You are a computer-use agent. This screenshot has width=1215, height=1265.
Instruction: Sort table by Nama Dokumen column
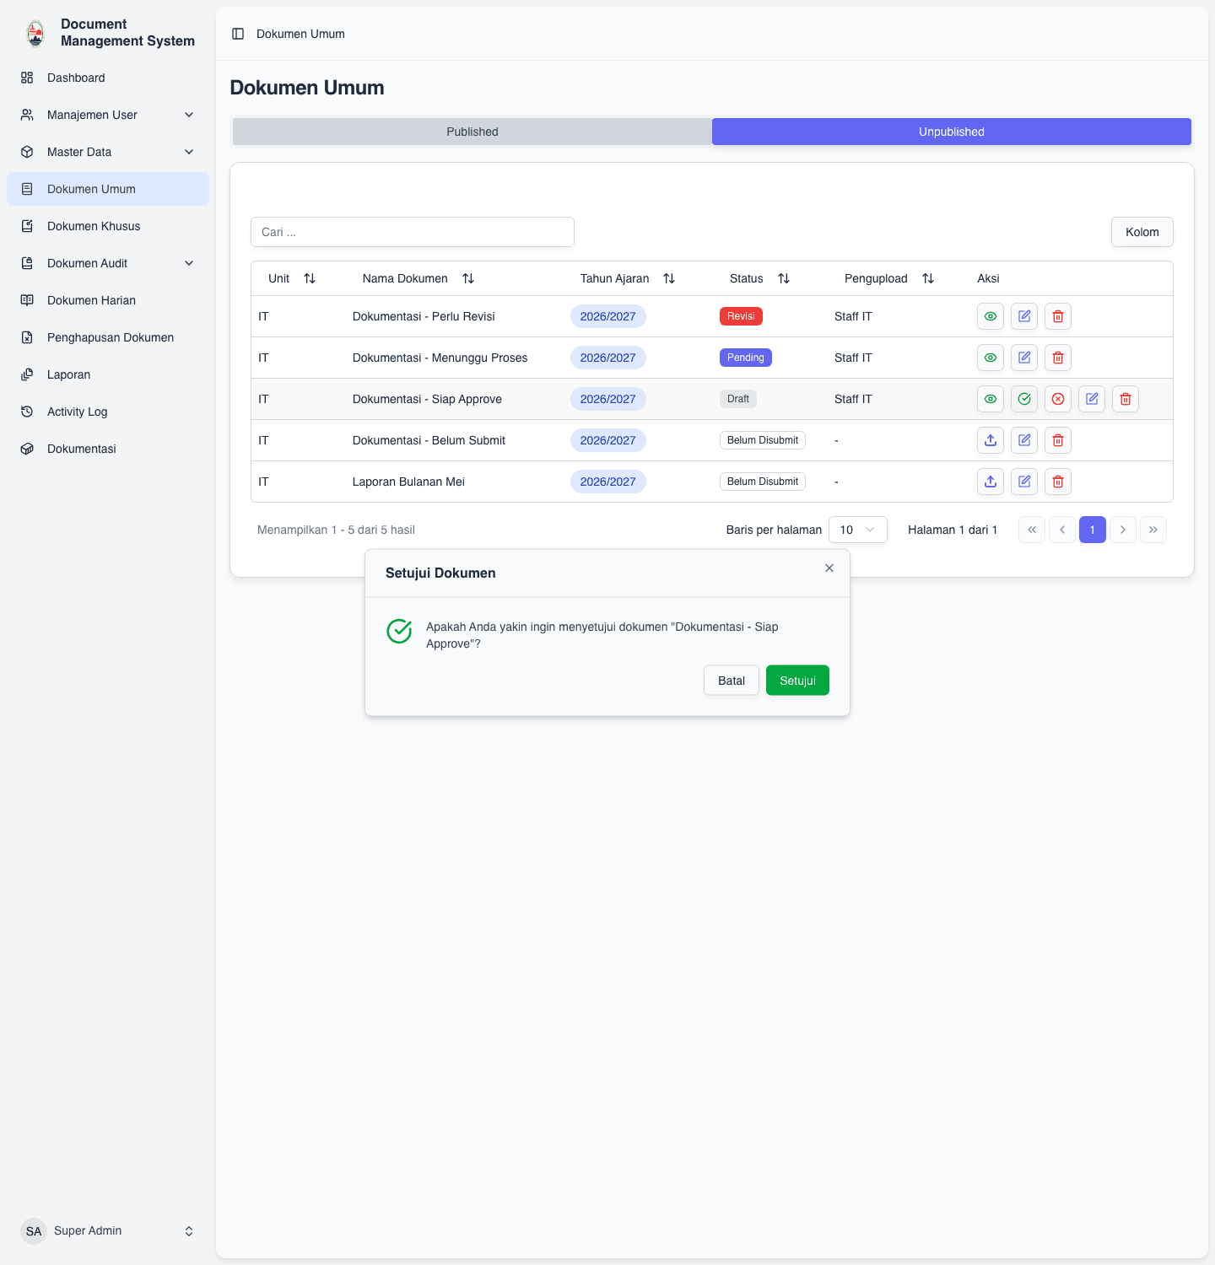point(418,278)
